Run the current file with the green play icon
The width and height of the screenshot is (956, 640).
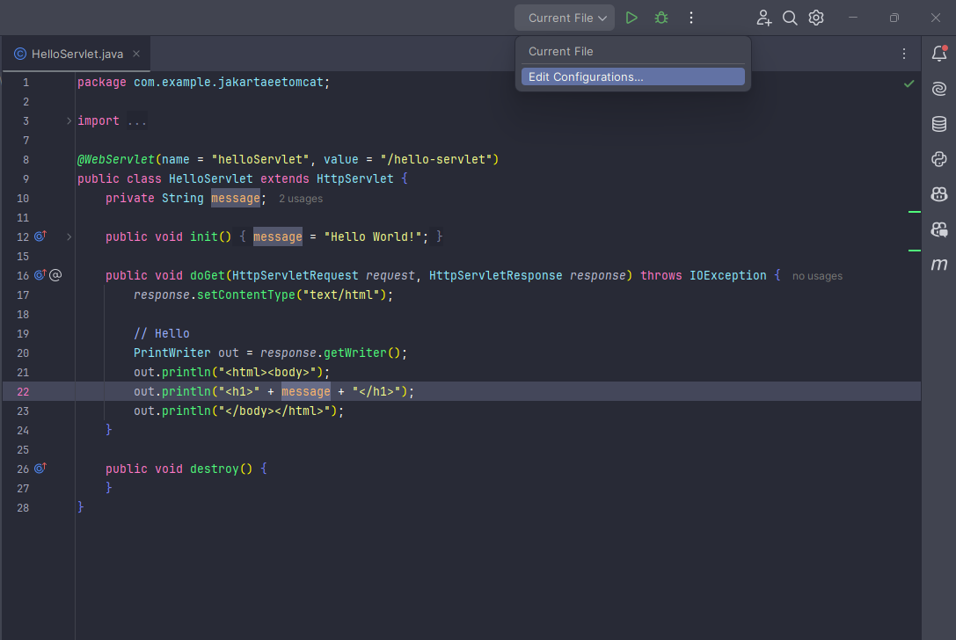pos(631,17)
